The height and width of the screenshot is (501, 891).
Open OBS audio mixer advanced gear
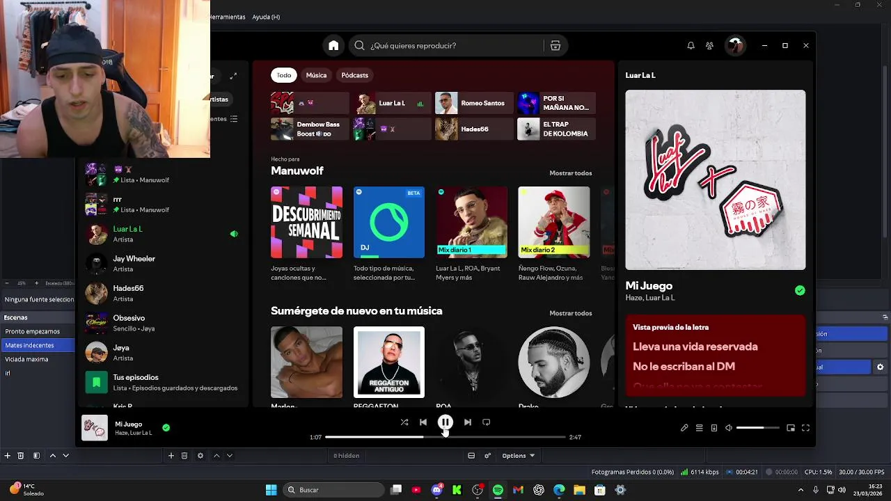point(487,456)
